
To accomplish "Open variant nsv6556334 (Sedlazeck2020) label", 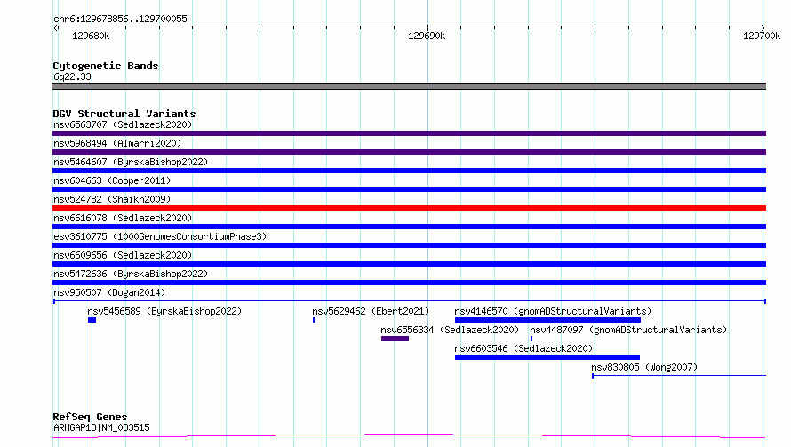I will (450, 330).
